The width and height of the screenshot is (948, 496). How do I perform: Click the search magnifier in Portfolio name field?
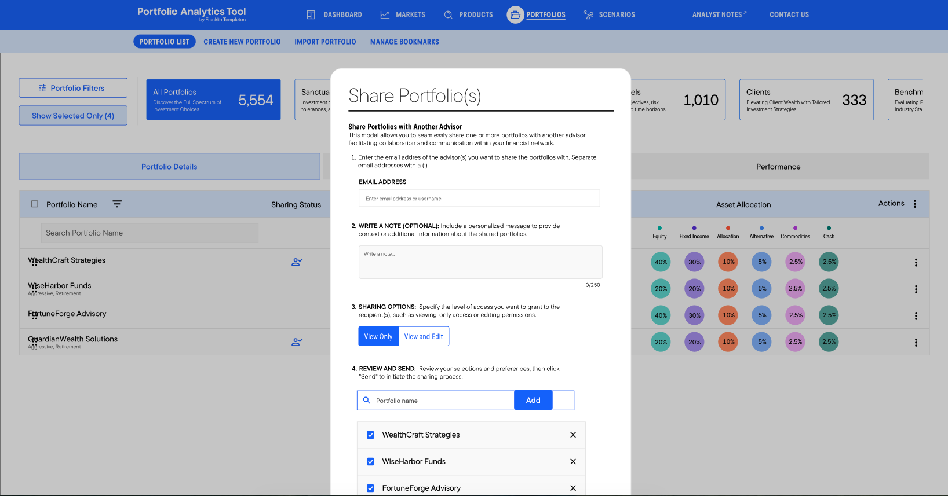click(367, 400)
